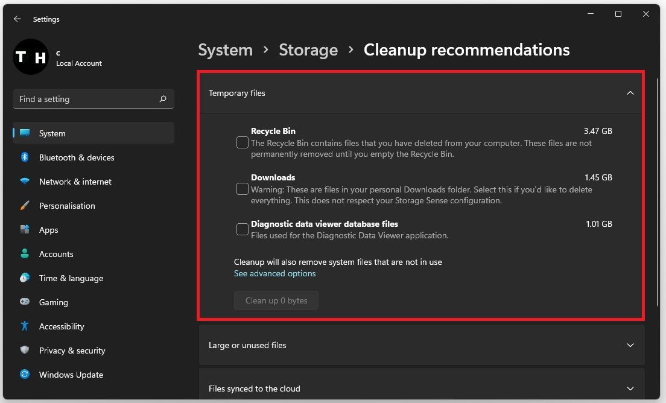The height and width of the screenshot is (403, 666).
Task: Collapse the Temporary files section
Action: point(630,93)
